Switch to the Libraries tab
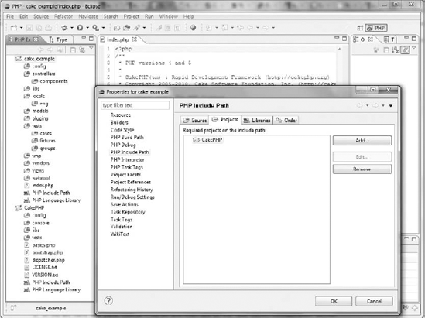 [257, 120]
